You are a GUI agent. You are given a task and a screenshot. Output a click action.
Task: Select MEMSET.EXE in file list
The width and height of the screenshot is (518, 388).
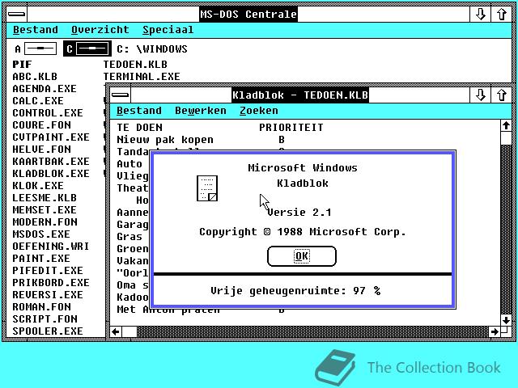[x=45, y=210]
